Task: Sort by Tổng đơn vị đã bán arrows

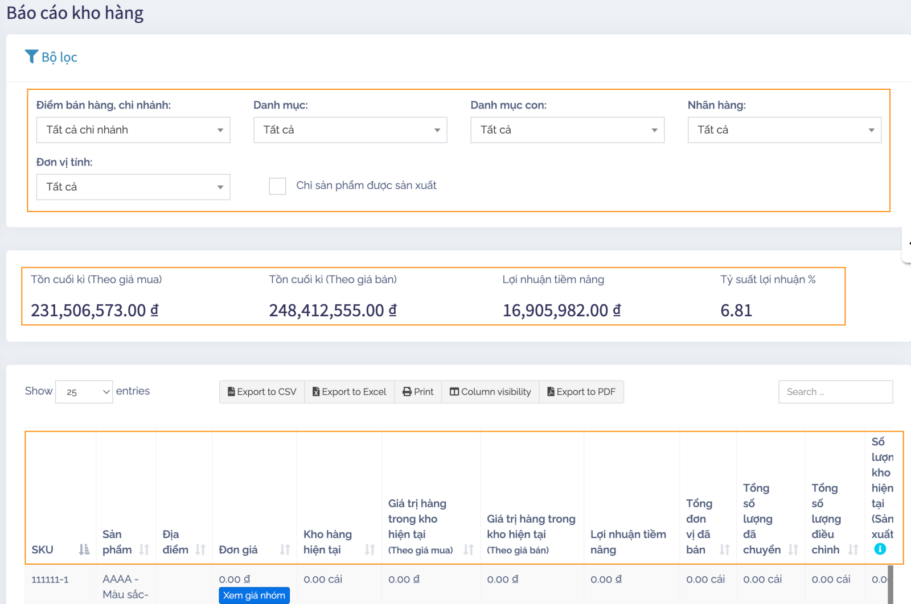Action: click(724, 549)
